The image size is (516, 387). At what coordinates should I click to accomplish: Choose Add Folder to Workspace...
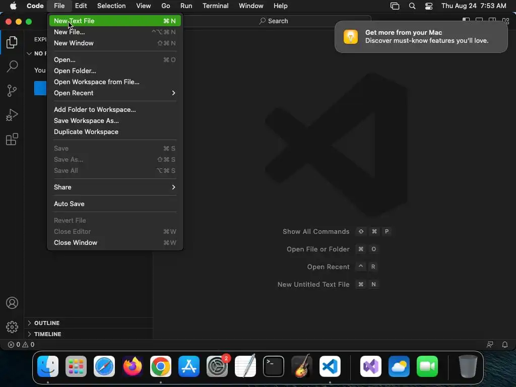pyautogui.click(x=115, y=109)
